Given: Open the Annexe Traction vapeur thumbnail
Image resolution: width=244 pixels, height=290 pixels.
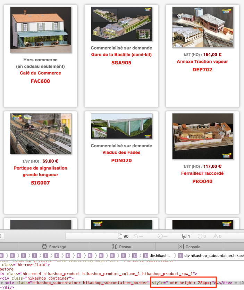Looking at the screenshot, I should pos(203,27).
